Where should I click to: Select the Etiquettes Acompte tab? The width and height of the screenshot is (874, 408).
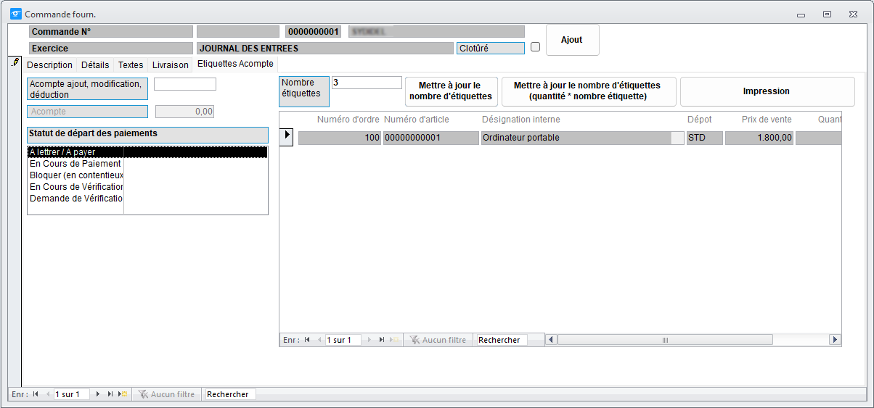point(235,64)
